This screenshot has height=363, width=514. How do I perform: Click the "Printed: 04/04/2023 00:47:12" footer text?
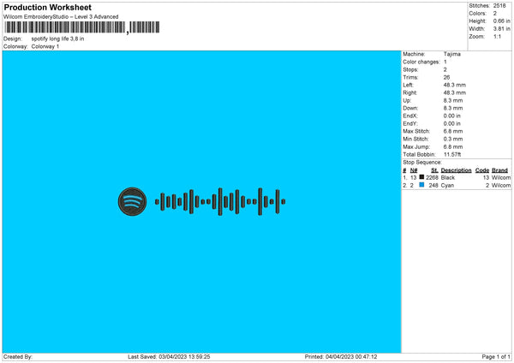(x=341, y=357)
